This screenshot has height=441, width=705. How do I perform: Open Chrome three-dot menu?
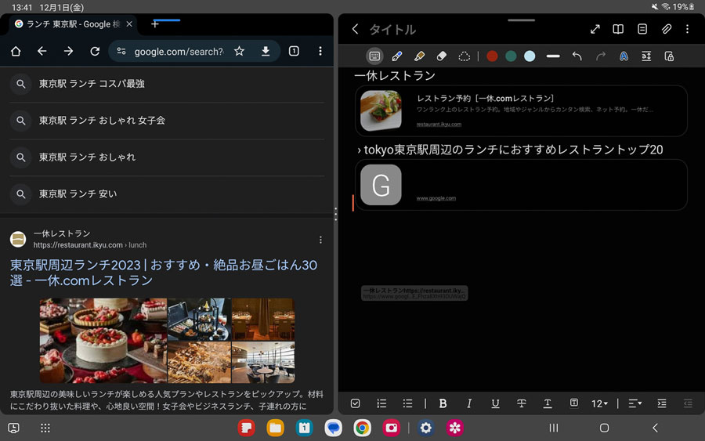[320, 51]
